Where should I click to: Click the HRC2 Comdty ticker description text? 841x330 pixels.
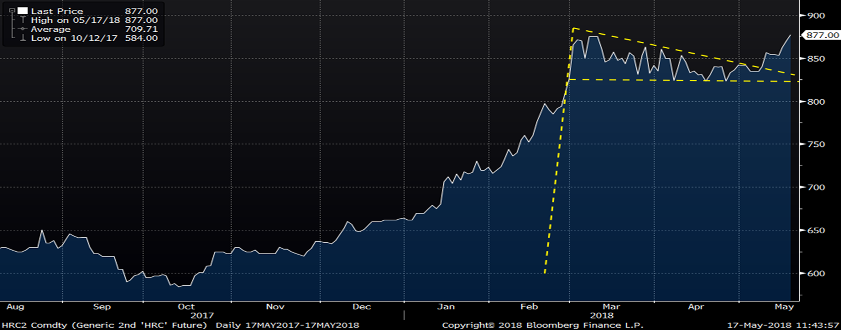pyautogui.click(x=103, y=325)
